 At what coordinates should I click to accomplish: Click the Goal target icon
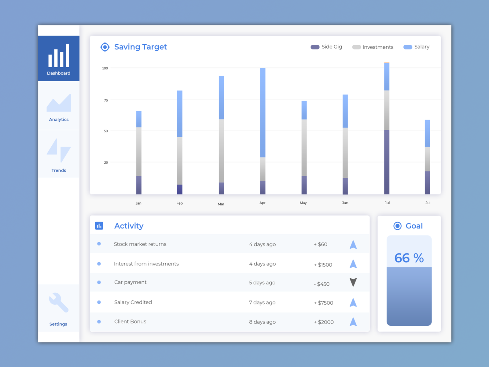[x=397, y=226]
